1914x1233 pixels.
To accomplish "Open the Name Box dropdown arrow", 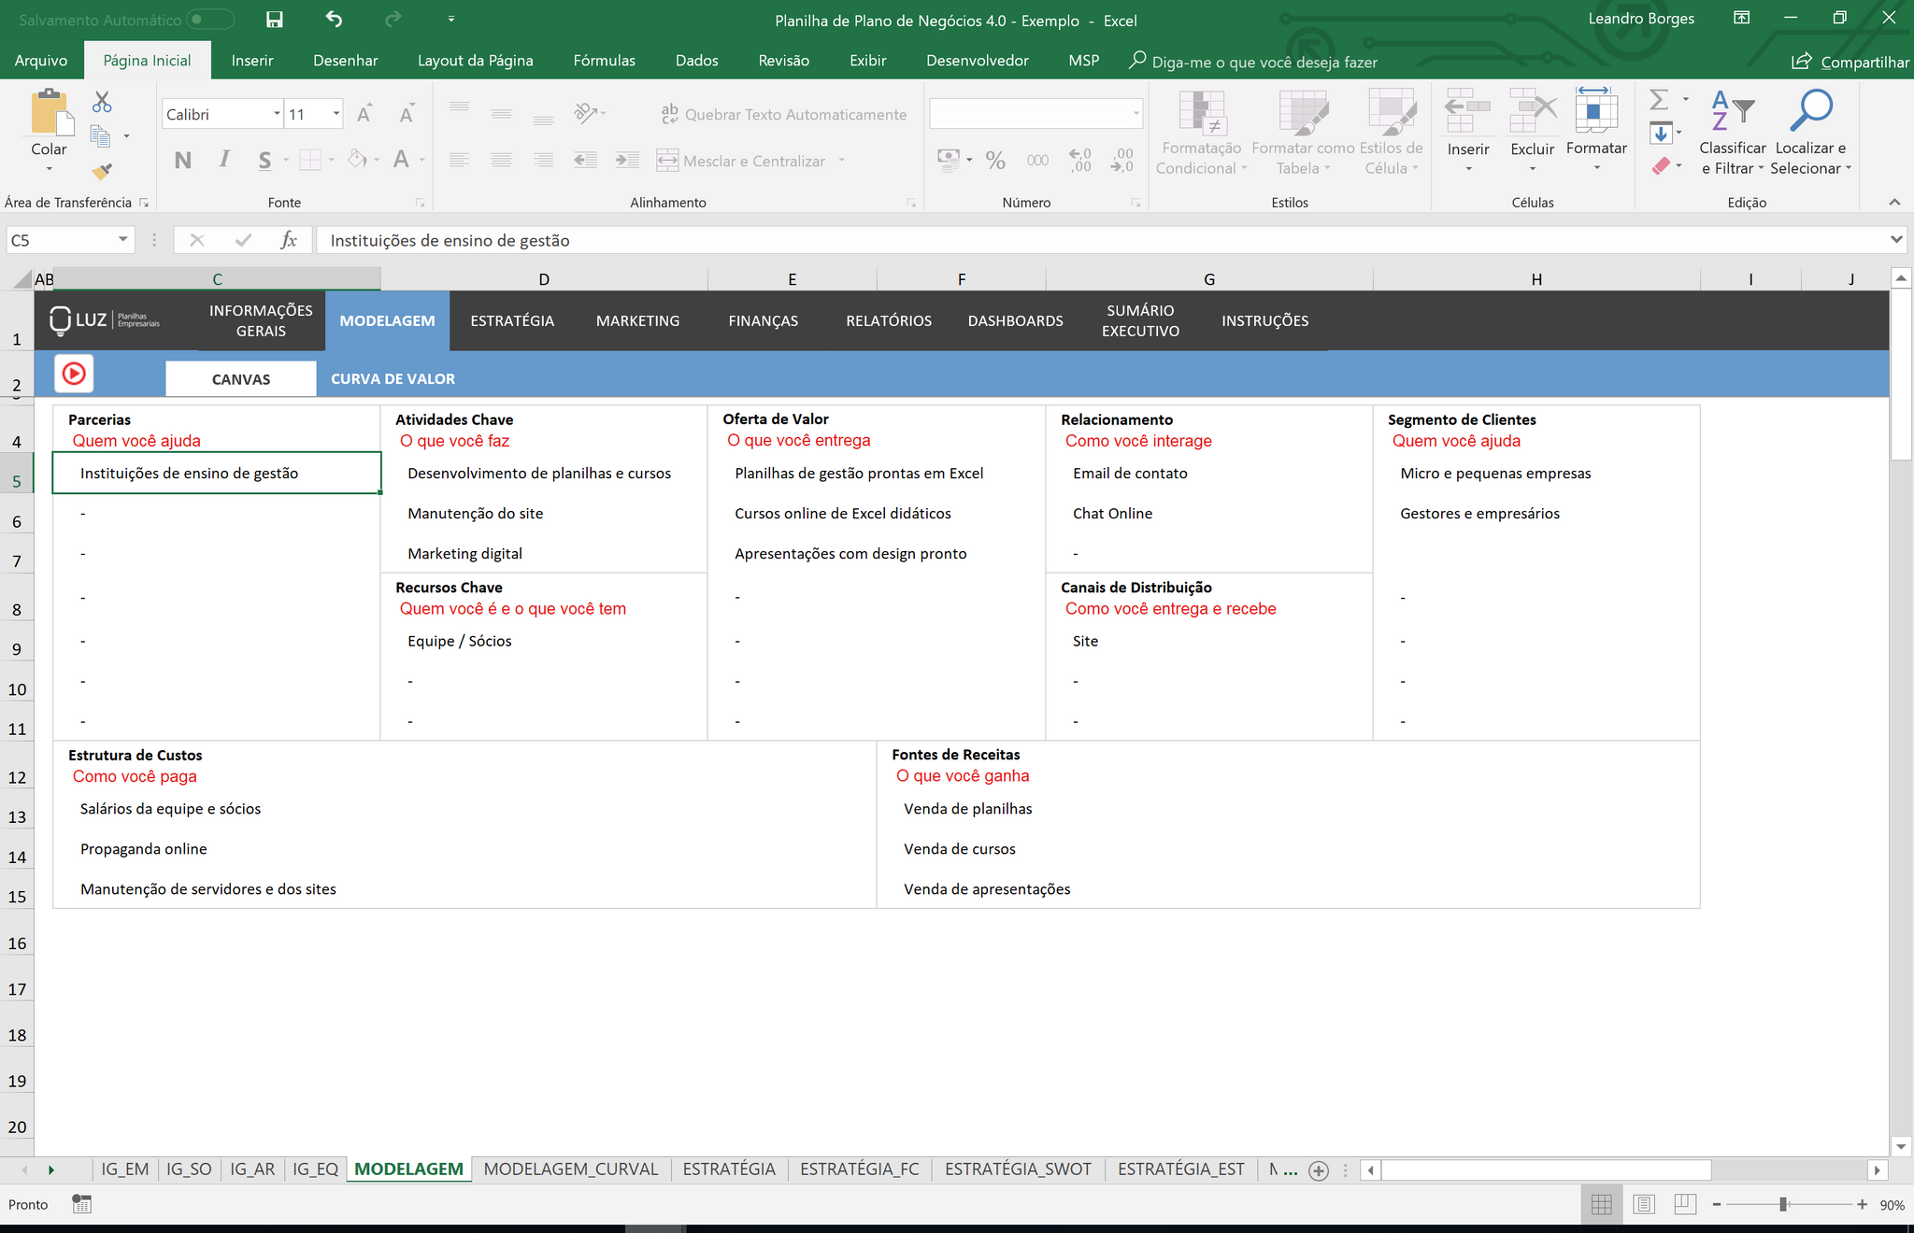I will coord(122,240).
